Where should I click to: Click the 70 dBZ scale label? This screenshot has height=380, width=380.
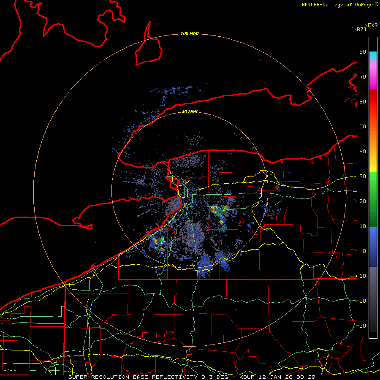point(363,77)
